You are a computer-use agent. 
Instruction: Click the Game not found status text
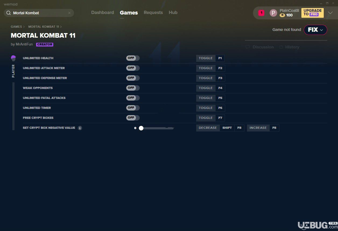[x=287, y=30]
